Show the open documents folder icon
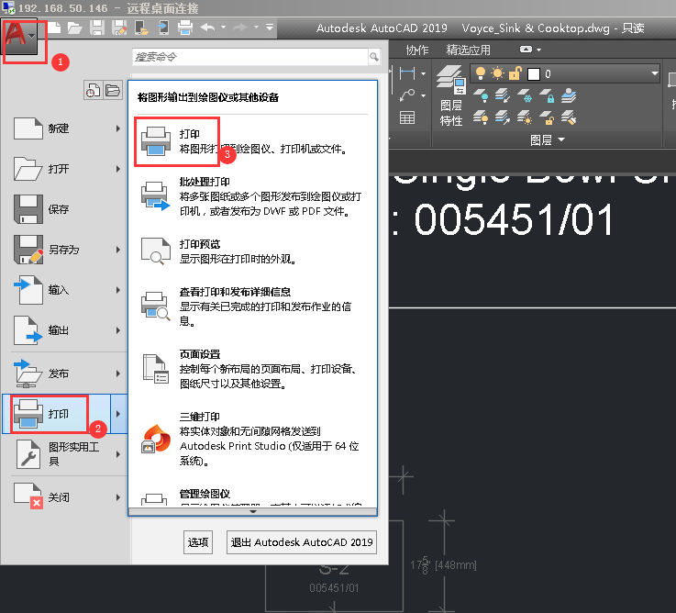 [x=113, y=90]
